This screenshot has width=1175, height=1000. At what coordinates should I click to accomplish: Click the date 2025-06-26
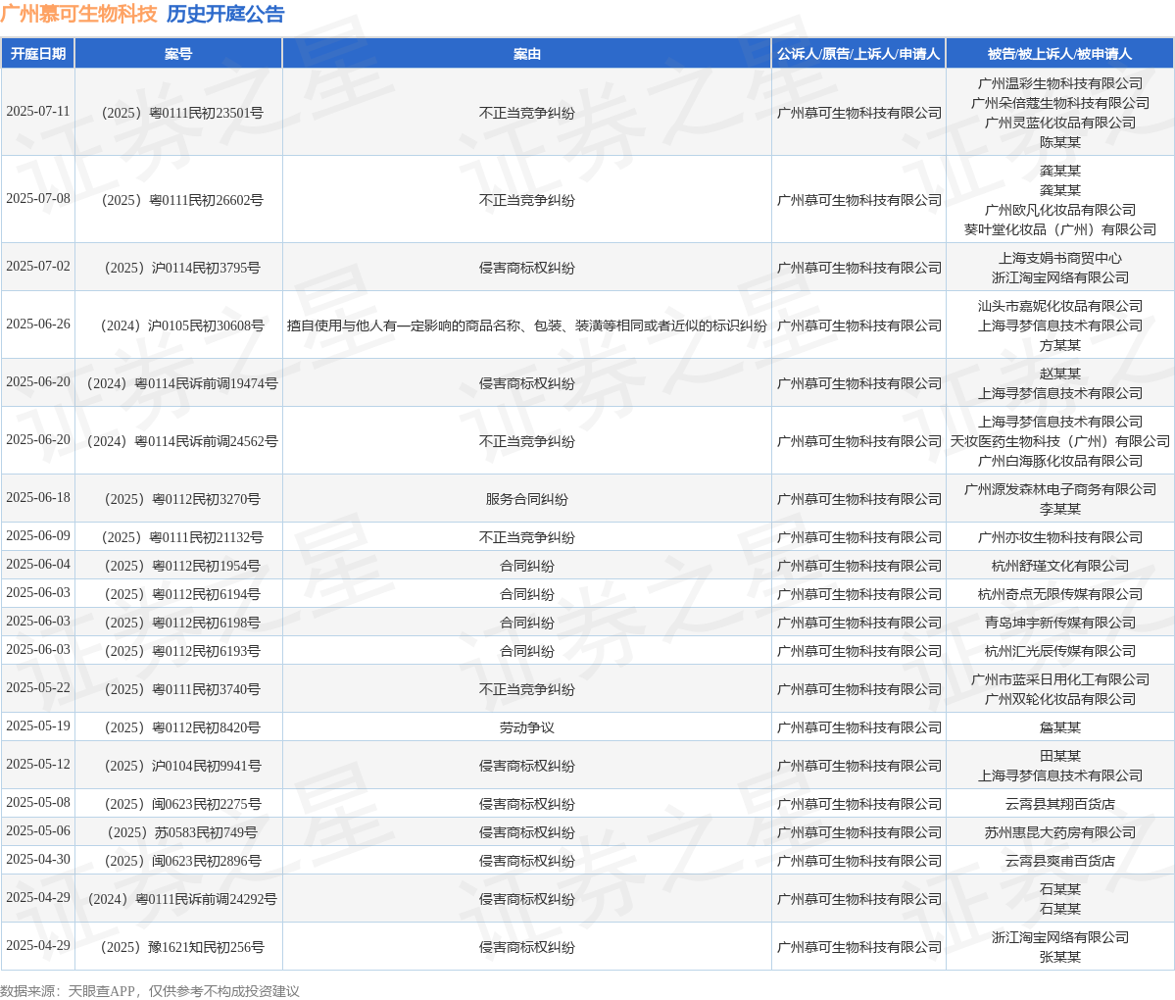38,324
